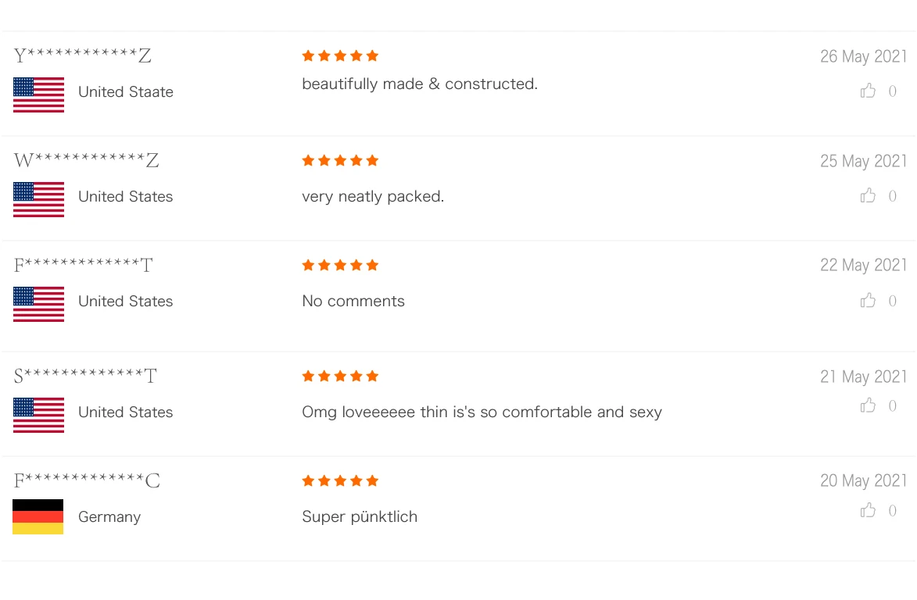
Task: Select reviewer name W************Z
Action: pos(87,161)
